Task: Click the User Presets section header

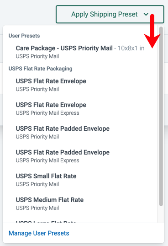Action: point(24,36)
